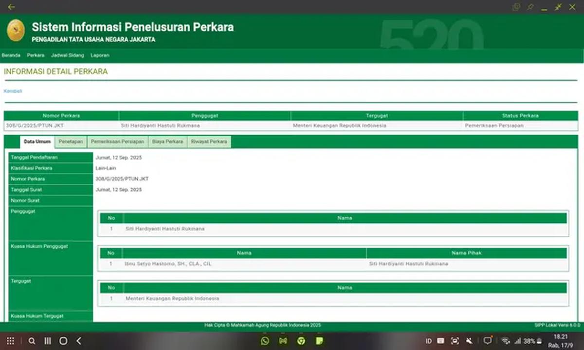Image resolution: width=584 pixels, height=350 pixels.
Task: Click the Nomor Perkara column header
Action: [61, 116]
